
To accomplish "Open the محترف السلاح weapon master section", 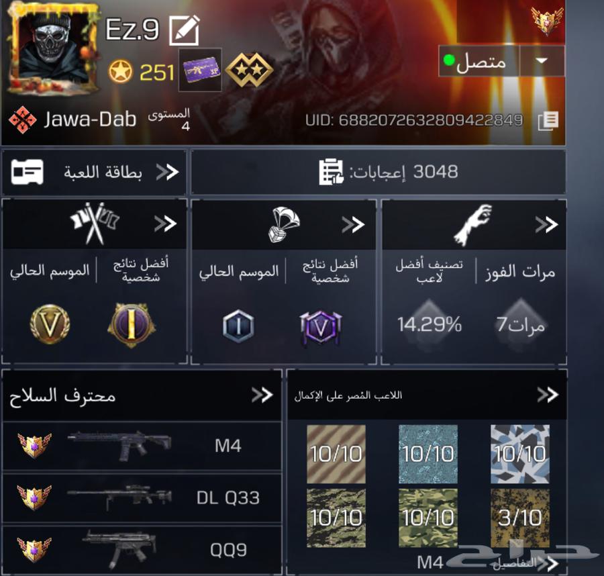I will (142, 395).
